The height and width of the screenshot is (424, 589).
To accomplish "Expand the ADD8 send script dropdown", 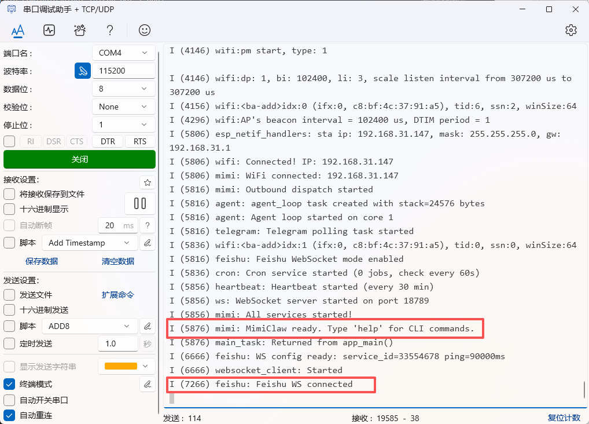I will click(x=90, y=326).
